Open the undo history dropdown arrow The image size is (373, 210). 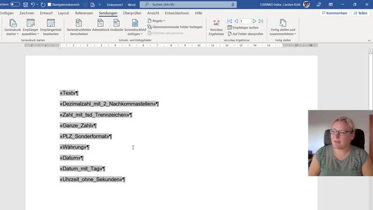(37, 5)
